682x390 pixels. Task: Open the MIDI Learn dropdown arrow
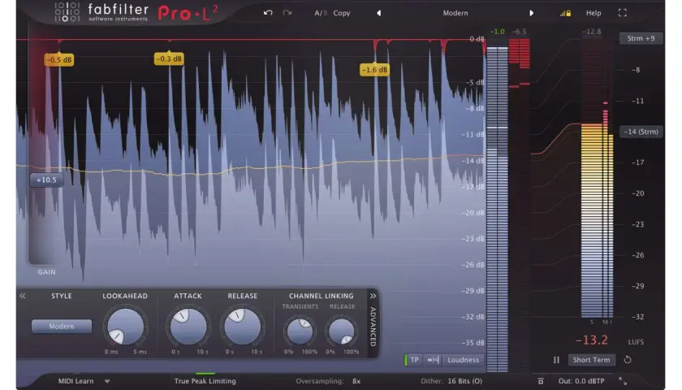pyautogui.click(x=107, y=381)
